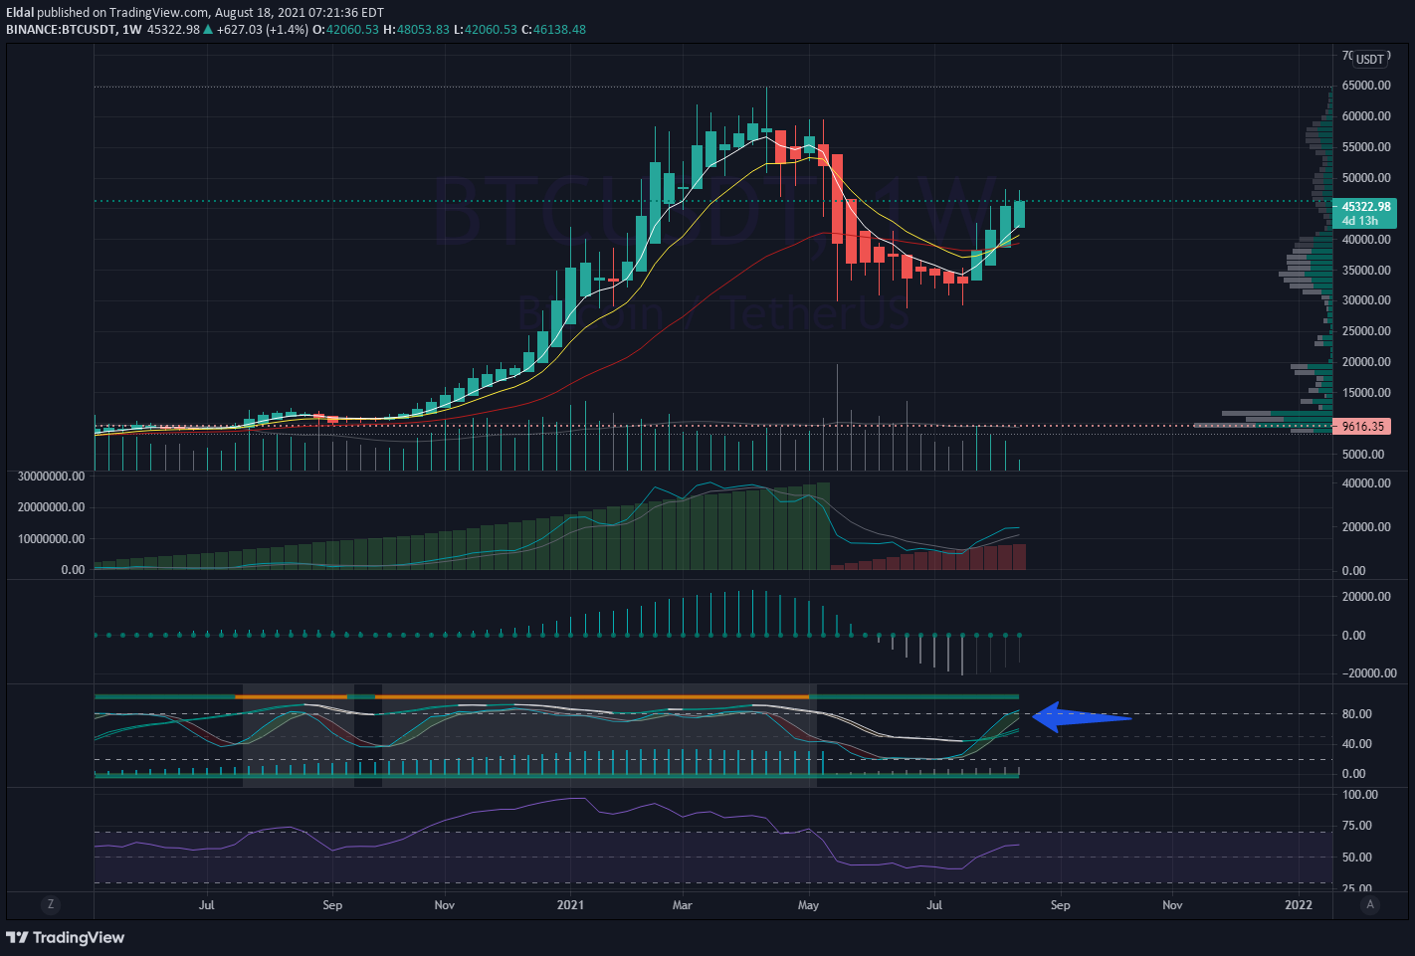Click the 65000.00 price axis label

pyautogui.click(x=1366, y=86)
